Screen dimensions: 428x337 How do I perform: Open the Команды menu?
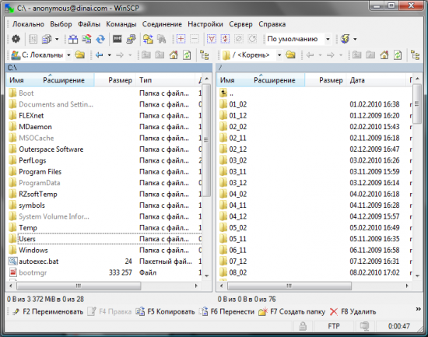point(121,24)
